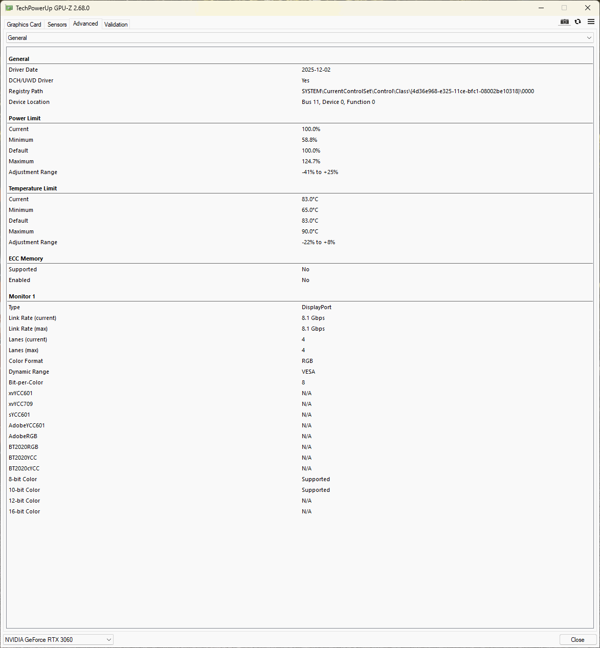Viewport: 600px width, 648px height.
Task: Click the Lanes (max) row label
Action: click(24, 350)
